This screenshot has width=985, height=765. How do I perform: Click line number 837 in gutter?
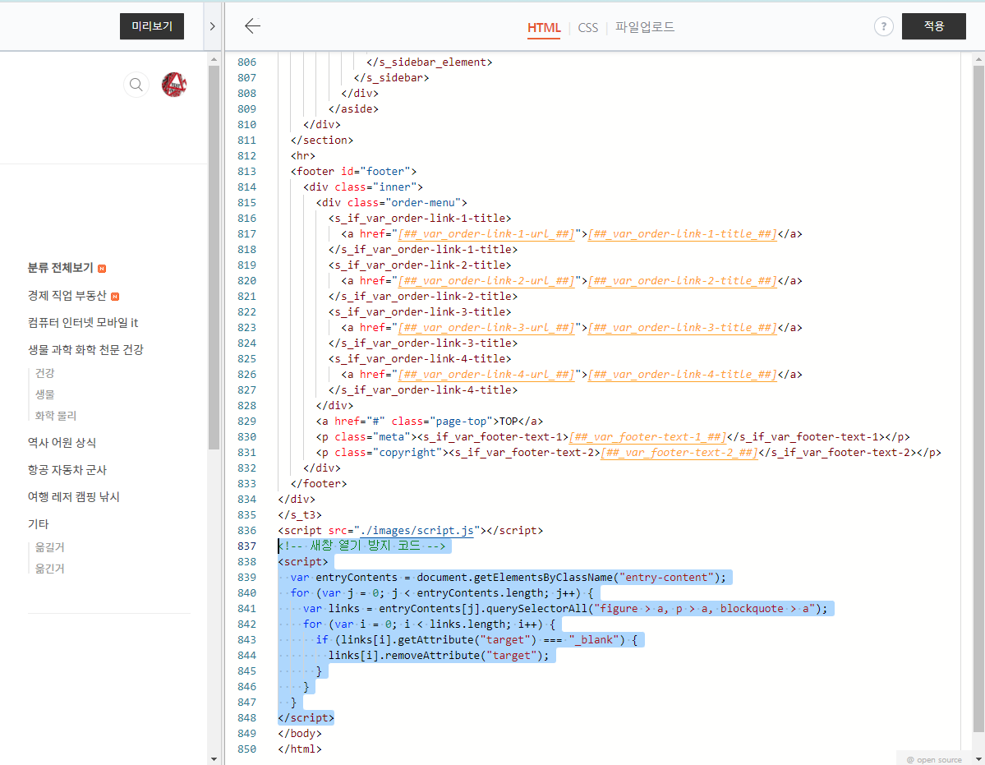[x=247, y=546]
